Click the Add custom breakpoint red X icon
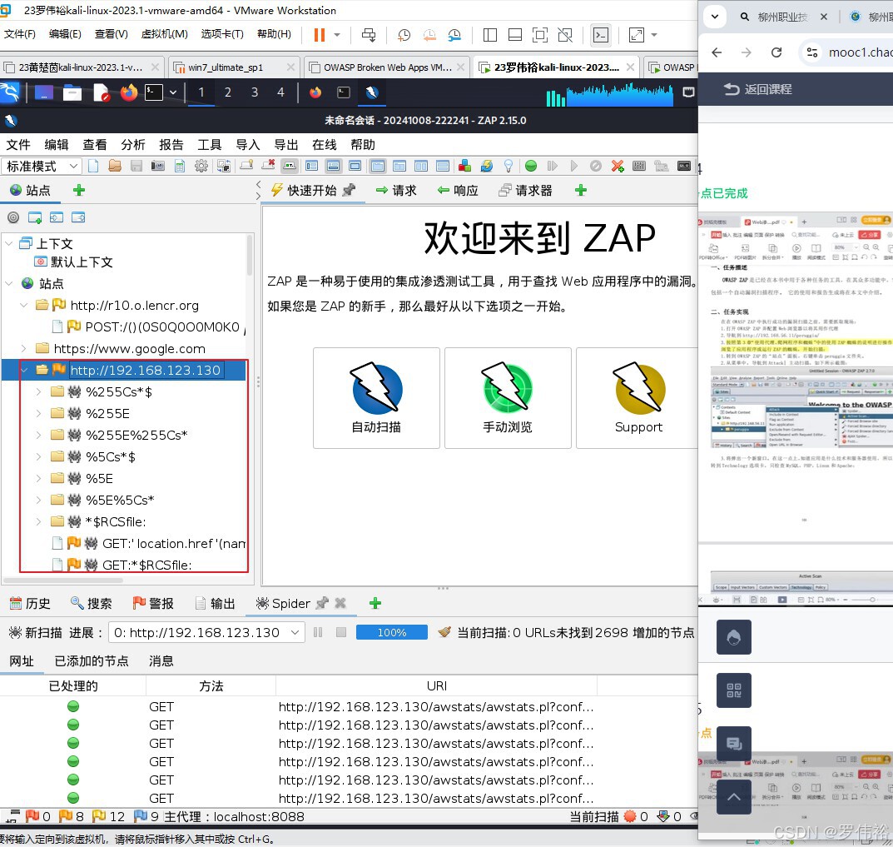The height and width of the screenshot is (847, 893). pyautogui.click(x=618, y=166)
